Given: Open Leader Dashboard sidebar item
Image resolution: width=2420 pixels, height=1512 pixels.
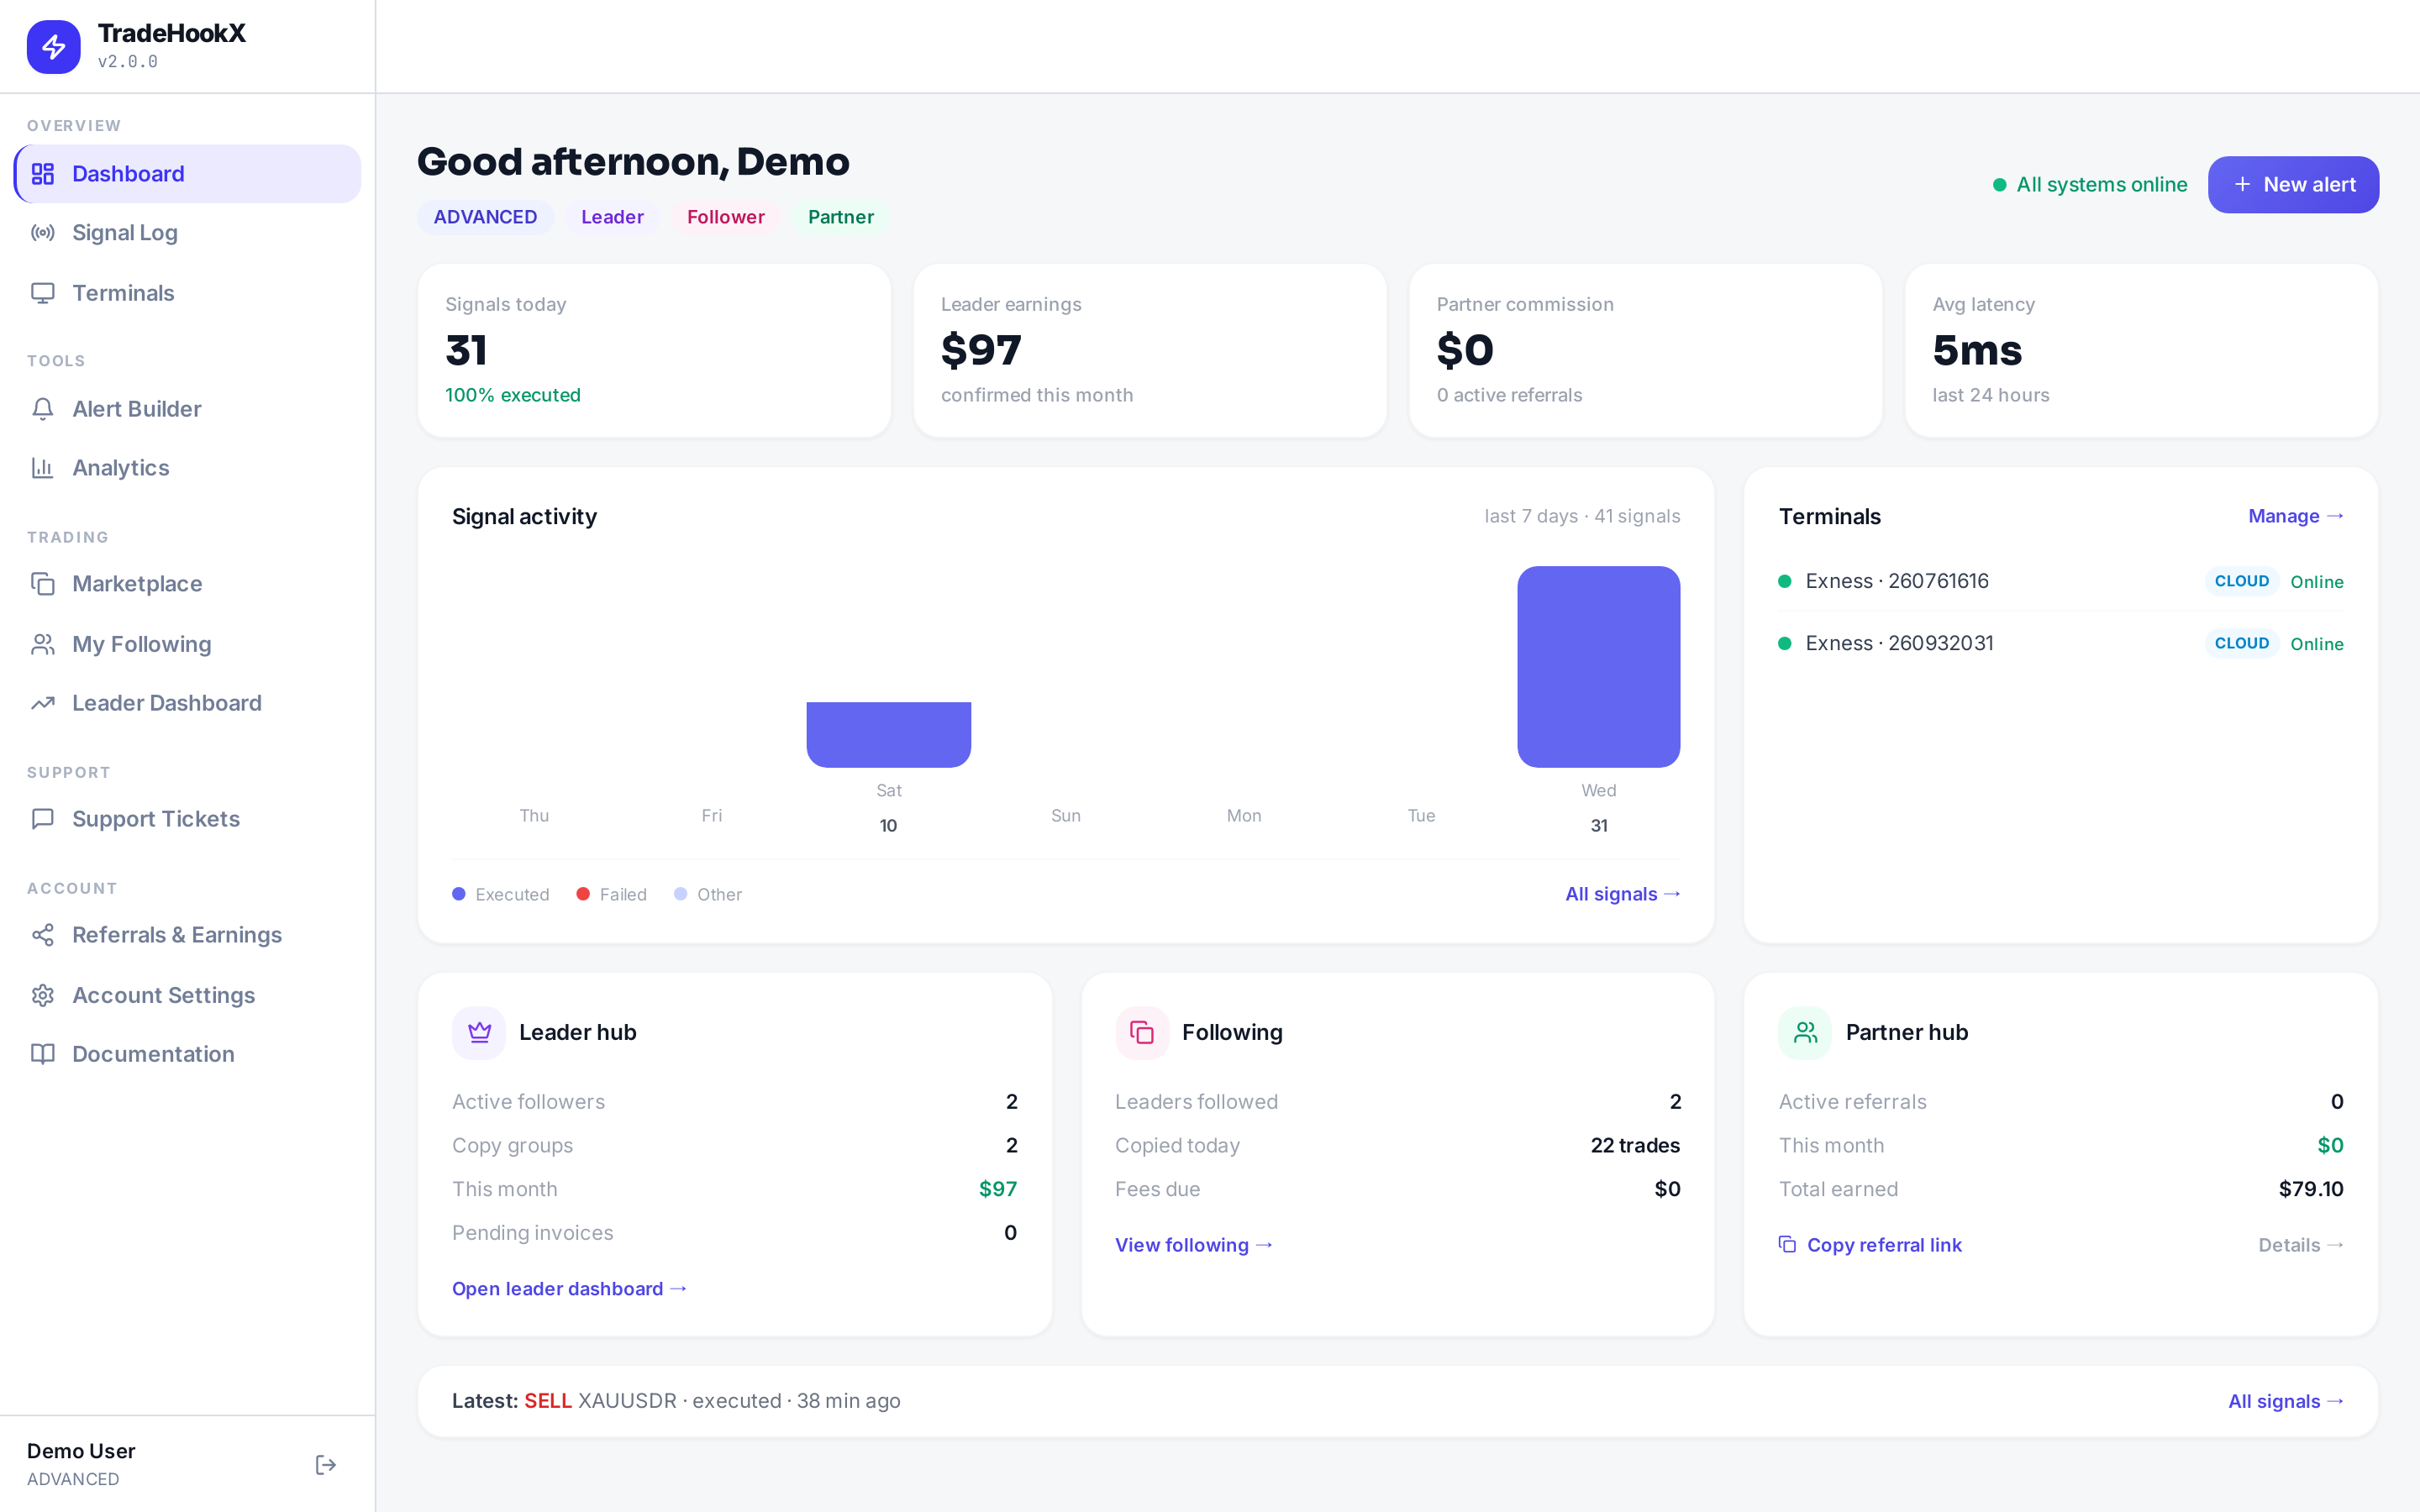Looking at the screenshot, I should 187,703.
